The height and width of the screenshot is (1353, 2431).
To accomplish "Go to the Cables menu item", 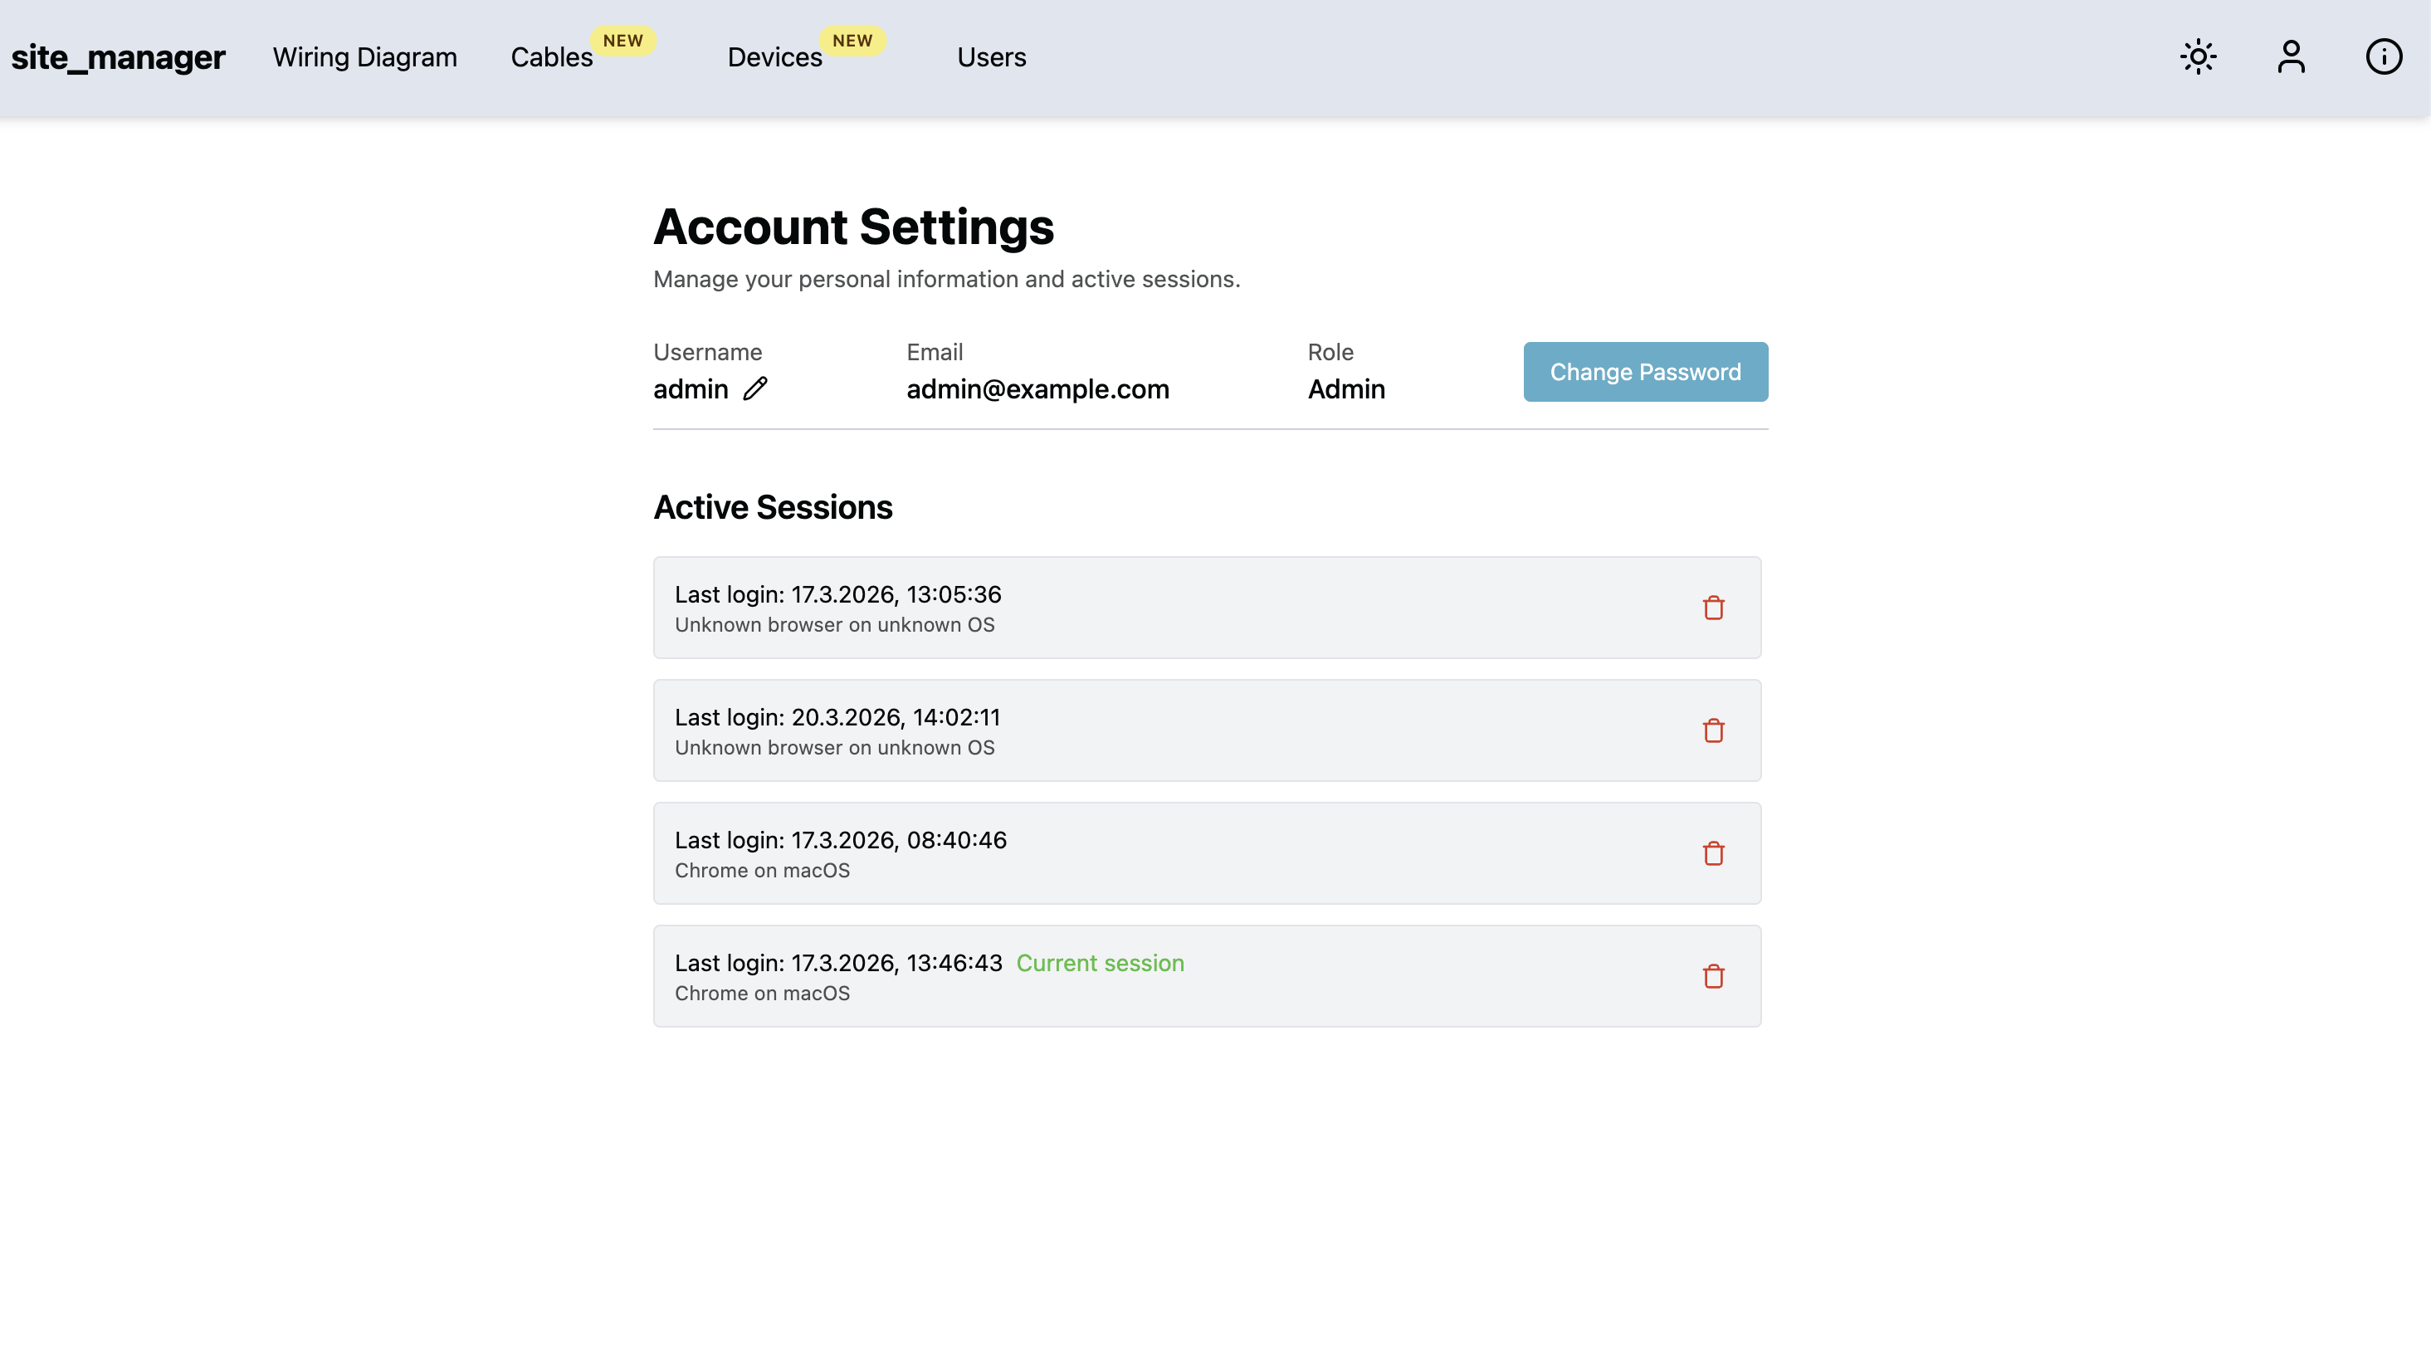I will [551, 57].
